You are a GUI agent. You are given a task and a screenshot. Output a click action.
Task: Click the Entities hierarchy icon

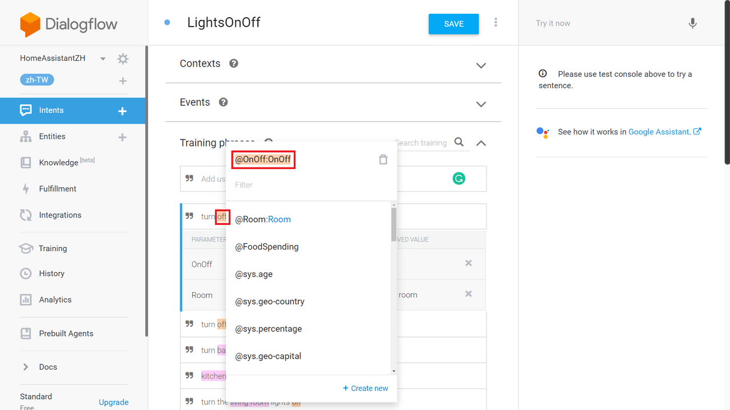26,137
